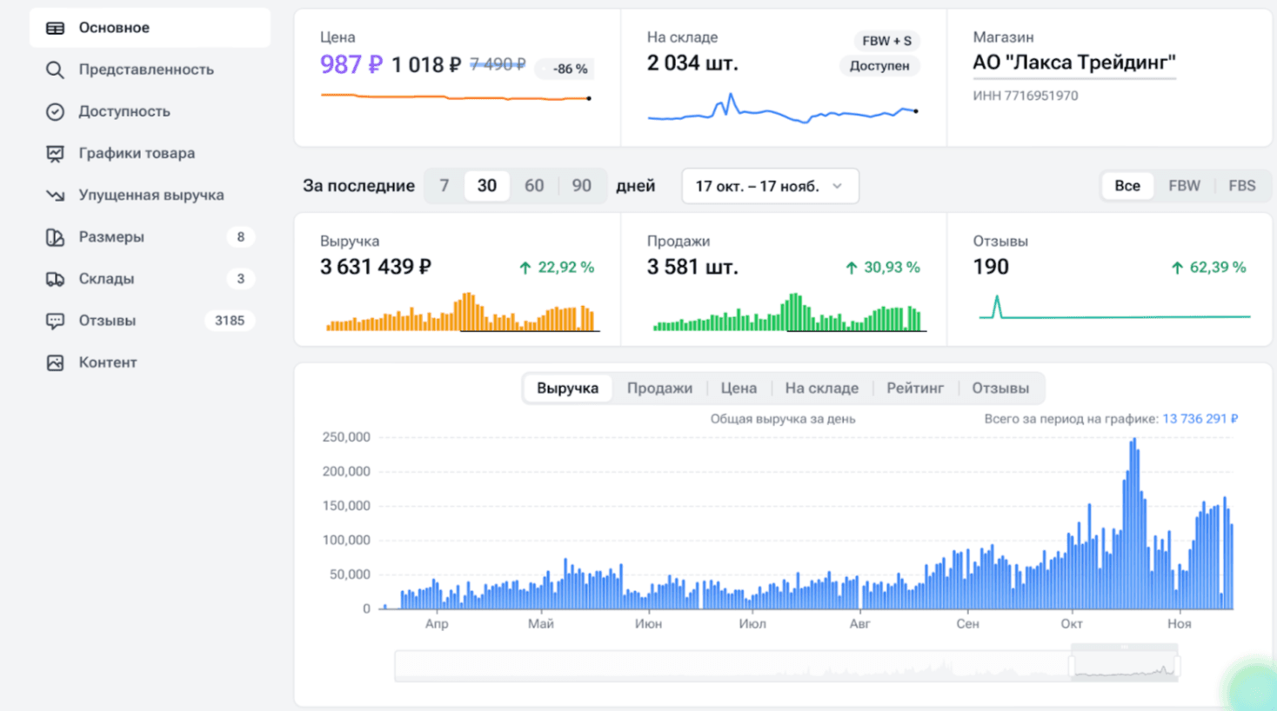Click the Представленность magnifier icon
The height and width of the screenshot is (711, 1277).
coord(55,70)
